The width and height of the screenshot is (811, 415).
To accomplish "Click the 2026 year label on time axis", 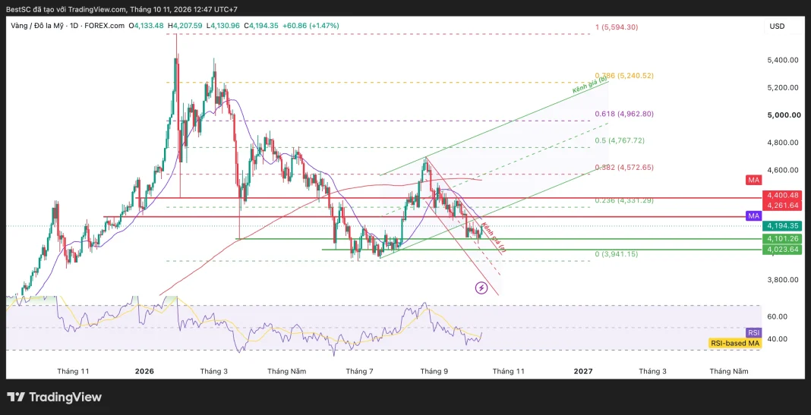I will tap(144, 371).
